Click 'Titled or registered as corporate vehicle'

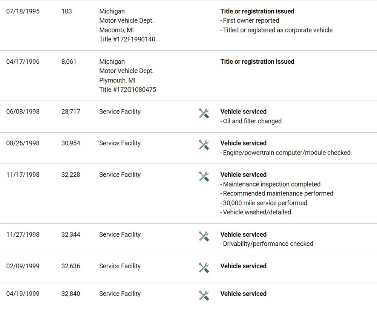coord(277,30)
